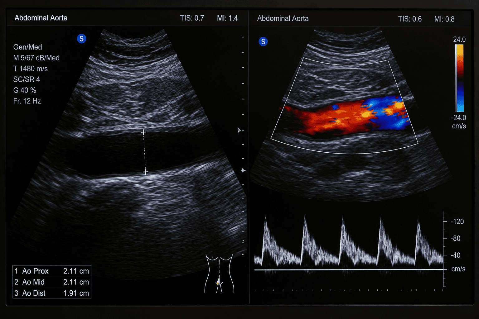The width and height of the screenshot is (479, 319).
Task: Click the MI: 0.8 value
Action: click(444, 19)
